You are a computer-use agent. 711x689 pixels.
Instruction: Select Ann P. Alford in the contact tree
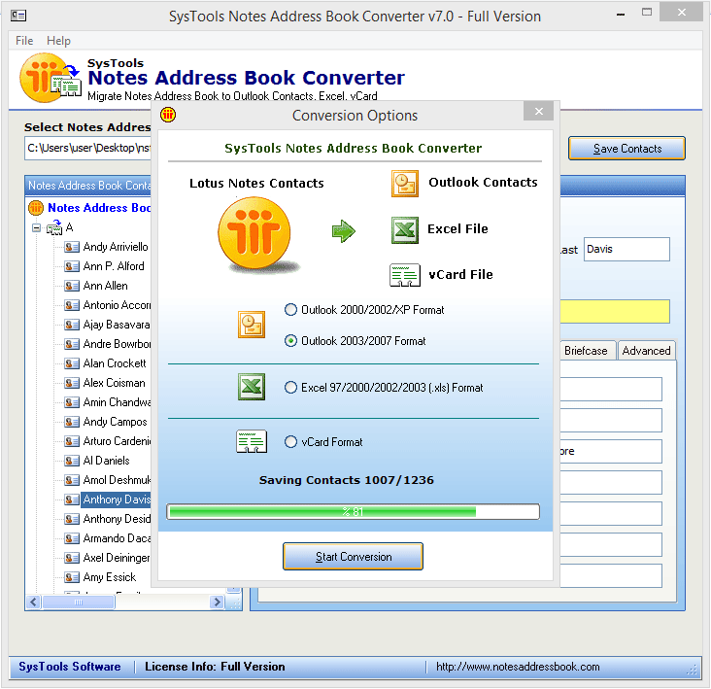114,266
